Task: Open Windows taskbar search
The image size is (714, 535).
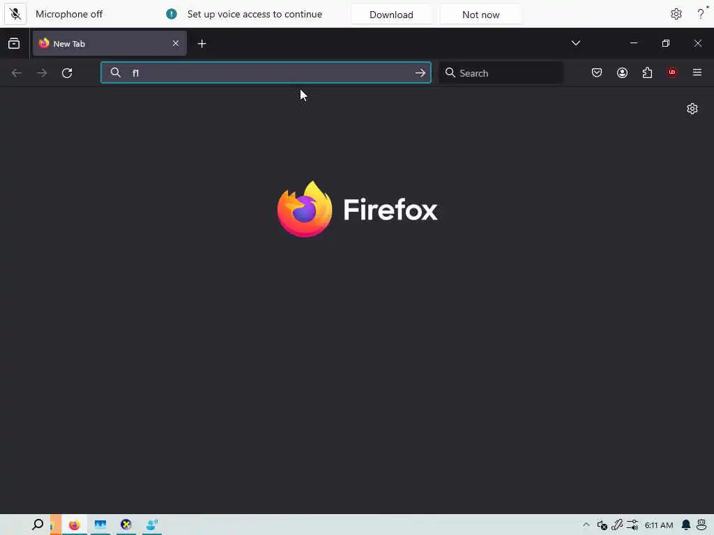Action: coord(38,525)
